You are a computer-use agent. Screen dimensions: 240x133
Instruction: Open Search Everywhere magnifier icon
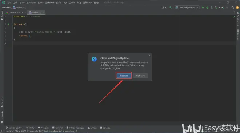coord(233,8)
